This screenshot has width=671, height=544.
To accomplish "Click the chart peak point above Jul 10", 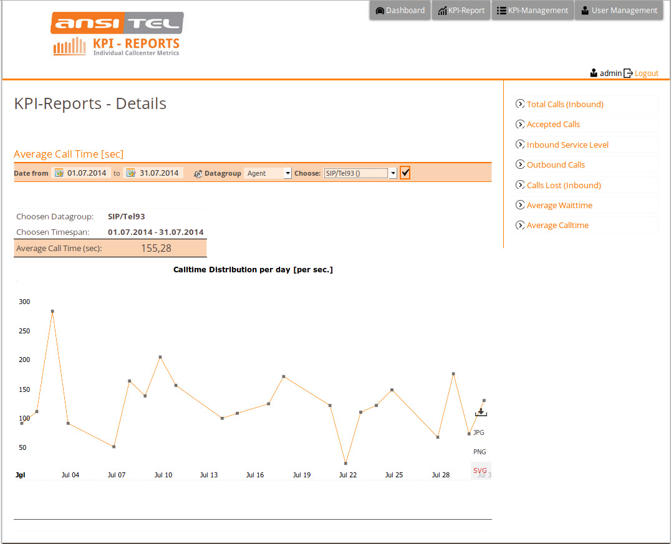I will pyautogui.click(x=160, y=356).
